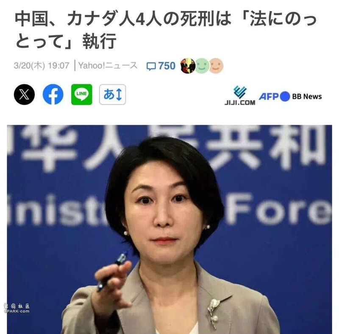Click the 3/20(木) 19:07 timestamp

tap(42, 66)
